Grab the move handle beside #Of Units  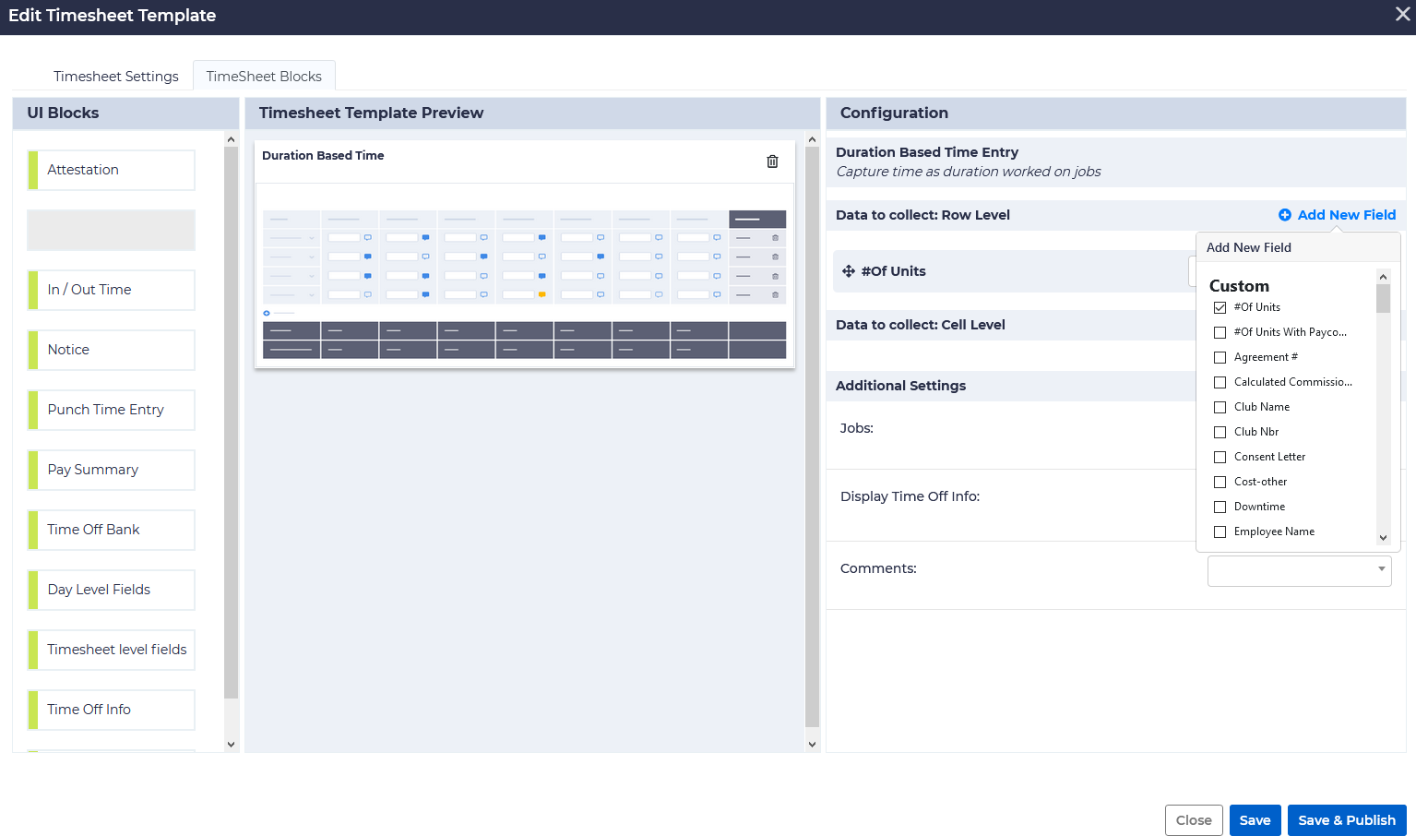pos(848,271)
